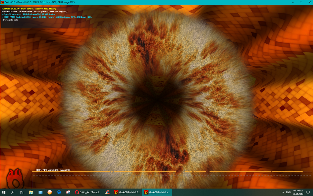Click the FurMark flame logo in the corner
The width and height of the screenshot is (313, 196).
14,179
